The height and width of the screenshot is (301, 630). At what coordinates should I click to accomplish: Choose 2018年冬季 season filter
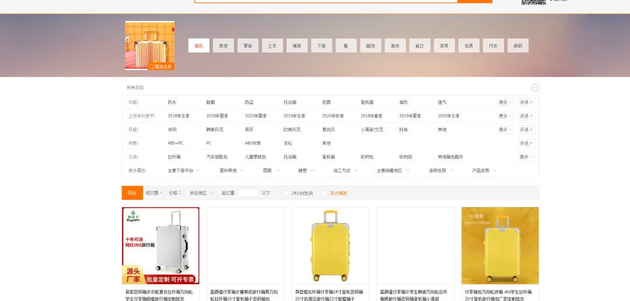pyautogui.click(x=179, y=116)
